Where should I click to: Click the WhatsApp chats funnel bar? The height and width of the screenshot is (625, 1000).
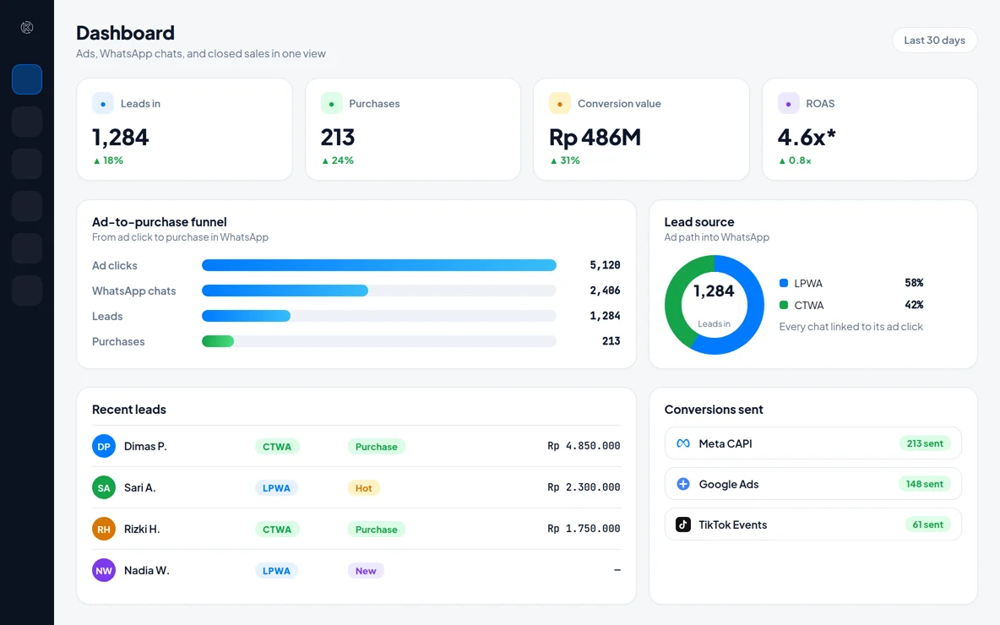[285, 291]
